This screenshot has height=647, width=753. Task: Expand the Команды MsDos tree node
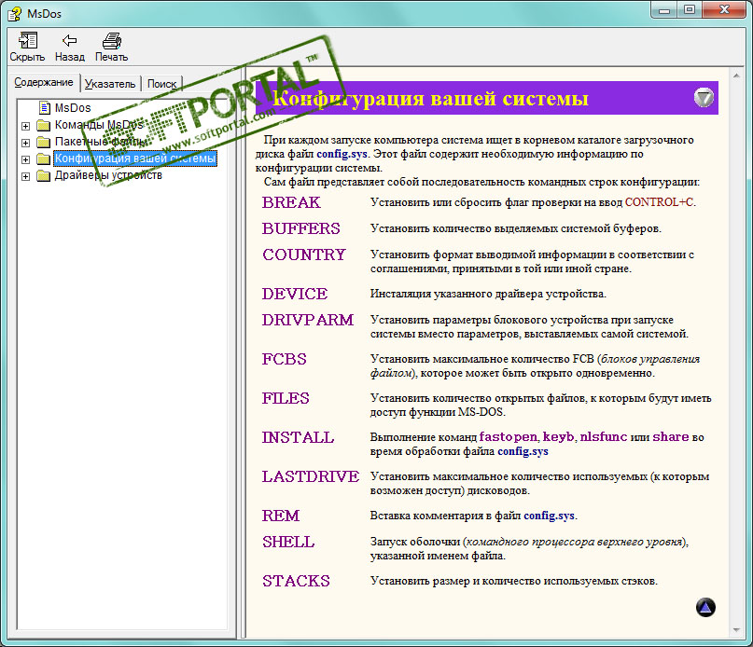pyautogui.click(x=26, y=126)
